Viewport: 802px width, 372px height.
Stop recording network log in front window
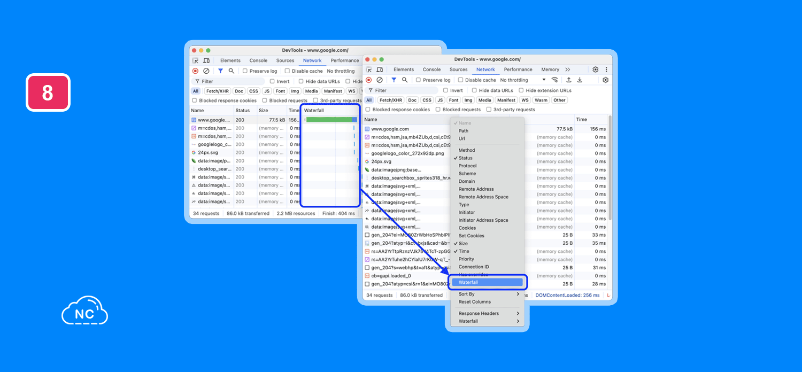coord(368,80)
